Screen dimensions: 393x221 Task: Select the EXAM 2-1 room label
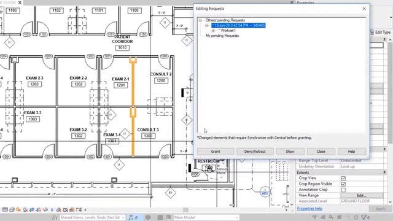pos(120,79)
